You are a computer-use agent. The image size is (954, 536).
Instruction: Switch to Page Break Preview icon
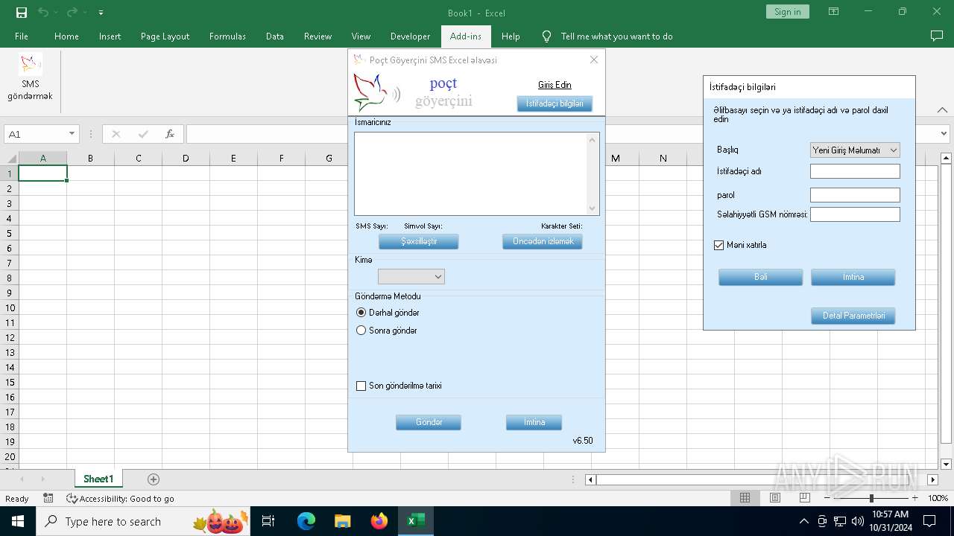804,498
